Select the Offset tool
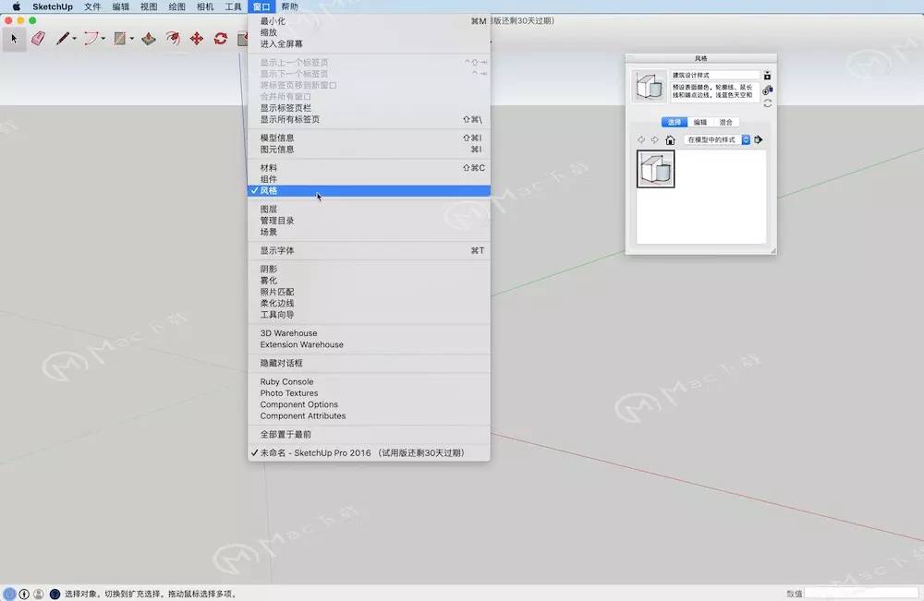The width and height of the screenshot is (924, 601). click(x=173, y=39)
